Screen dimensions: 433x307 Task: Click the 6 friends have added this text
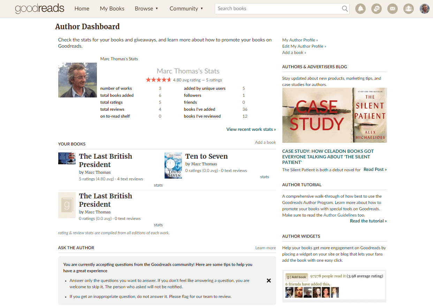click(307, 284)
